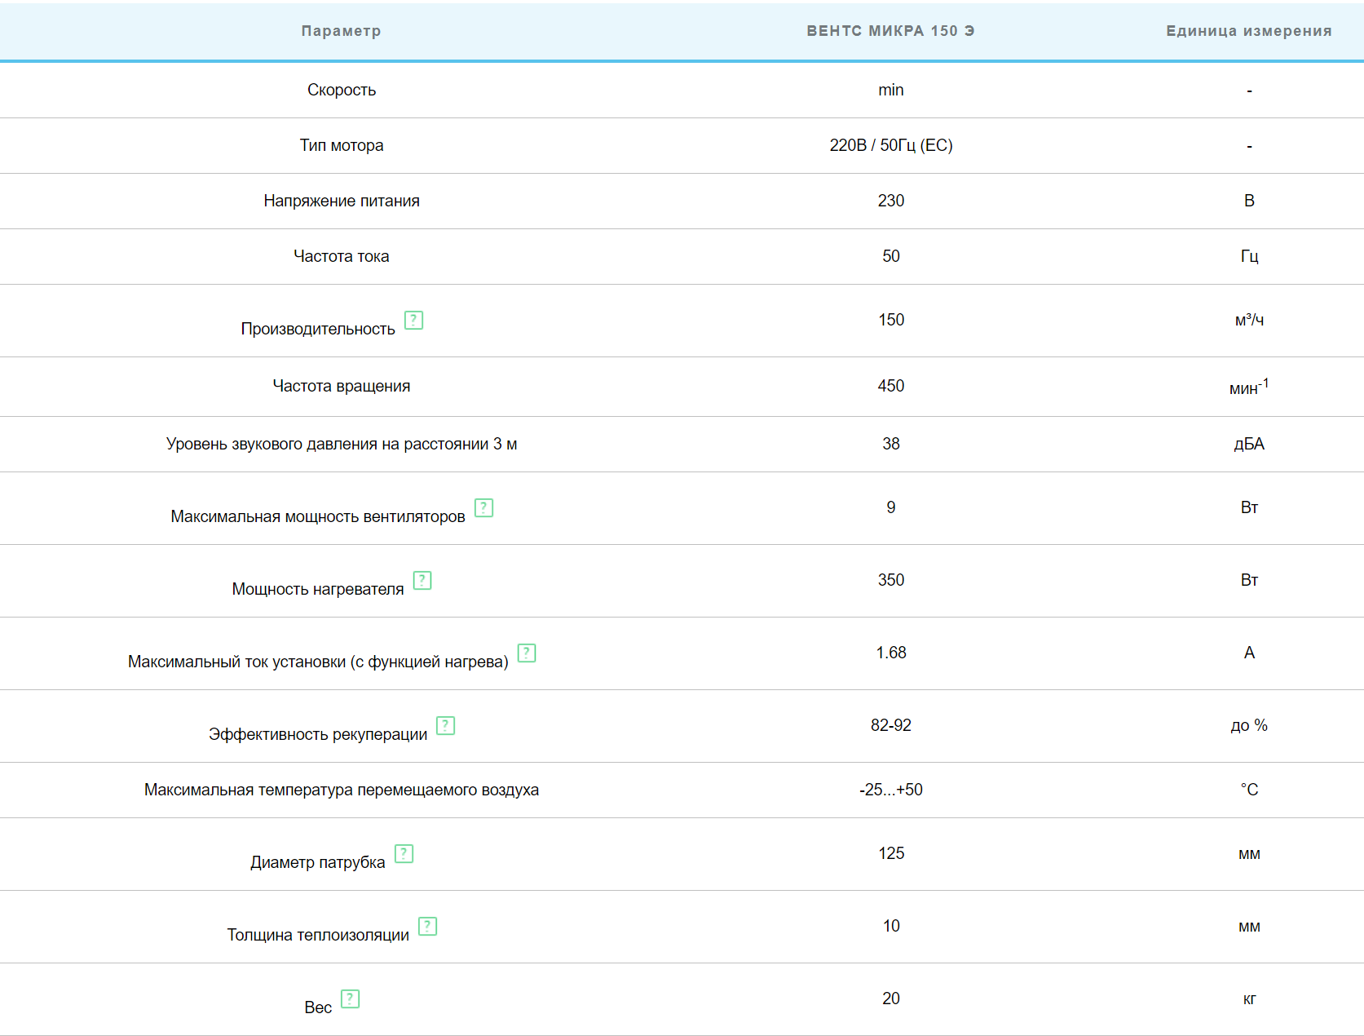Select the 350 heater power value

click(x=891, y=580)
